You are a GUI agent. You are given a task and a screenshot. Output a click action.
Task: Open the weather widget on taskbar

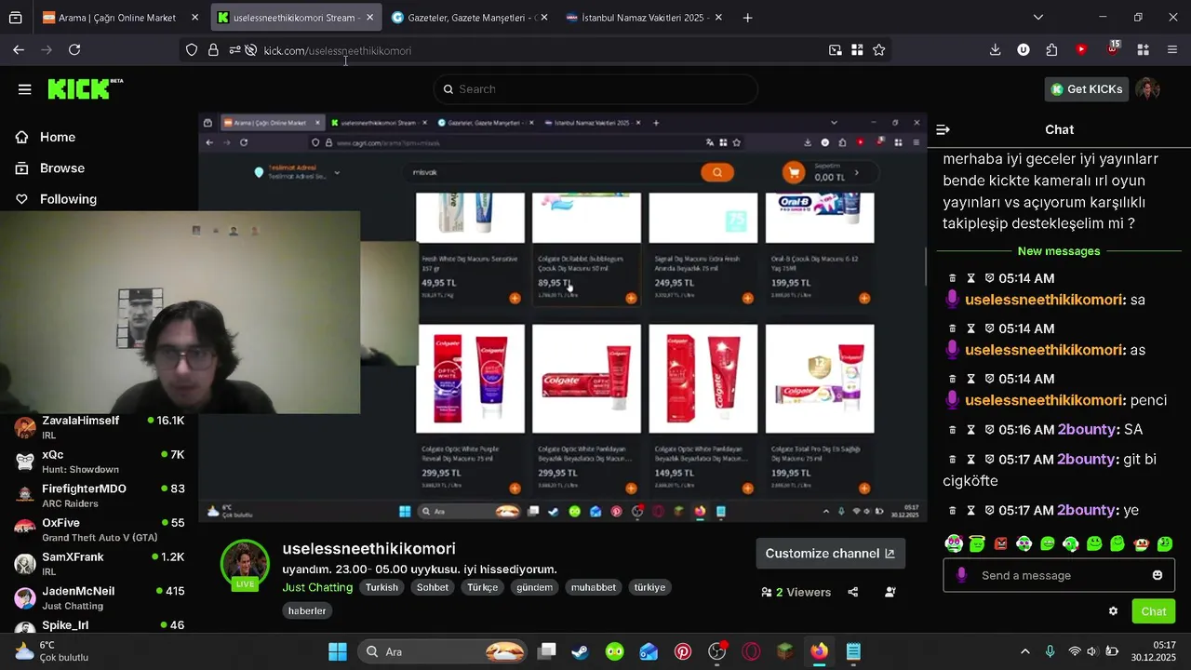pos(51,651)
